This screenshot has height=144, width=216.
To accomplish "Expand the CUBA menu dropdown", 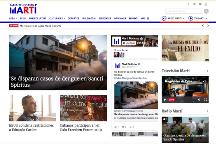I will (x=17, y=18).
